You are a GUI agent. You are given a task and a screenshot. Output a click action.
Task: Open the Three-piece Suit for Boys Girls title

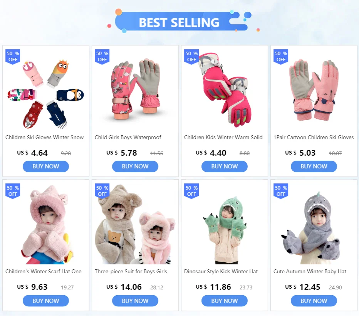click(x=131, y=272)
